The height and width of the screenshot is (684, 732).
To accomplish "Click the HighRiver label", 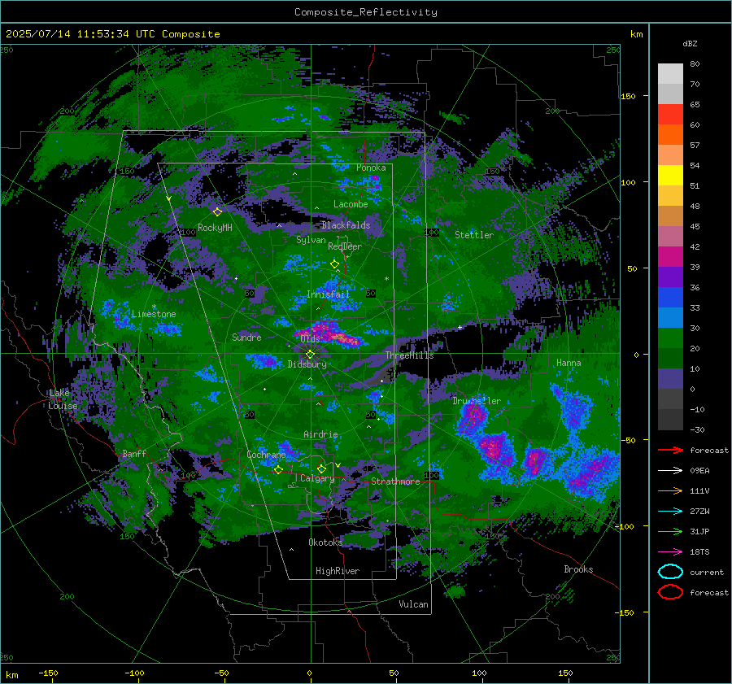I will (x=338, y=571).
